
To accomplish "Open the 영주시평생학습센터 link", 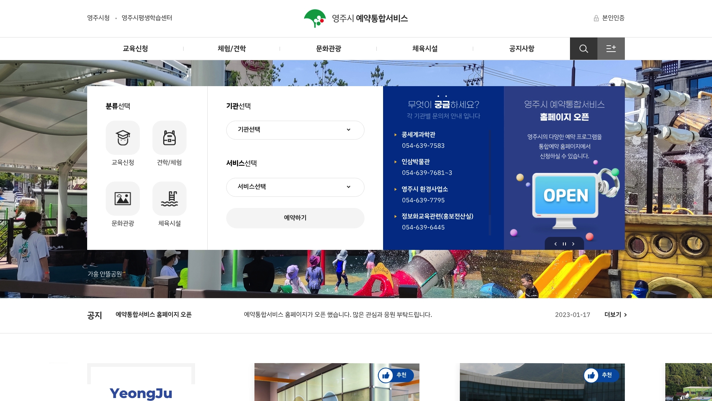I will coord(147,18).
